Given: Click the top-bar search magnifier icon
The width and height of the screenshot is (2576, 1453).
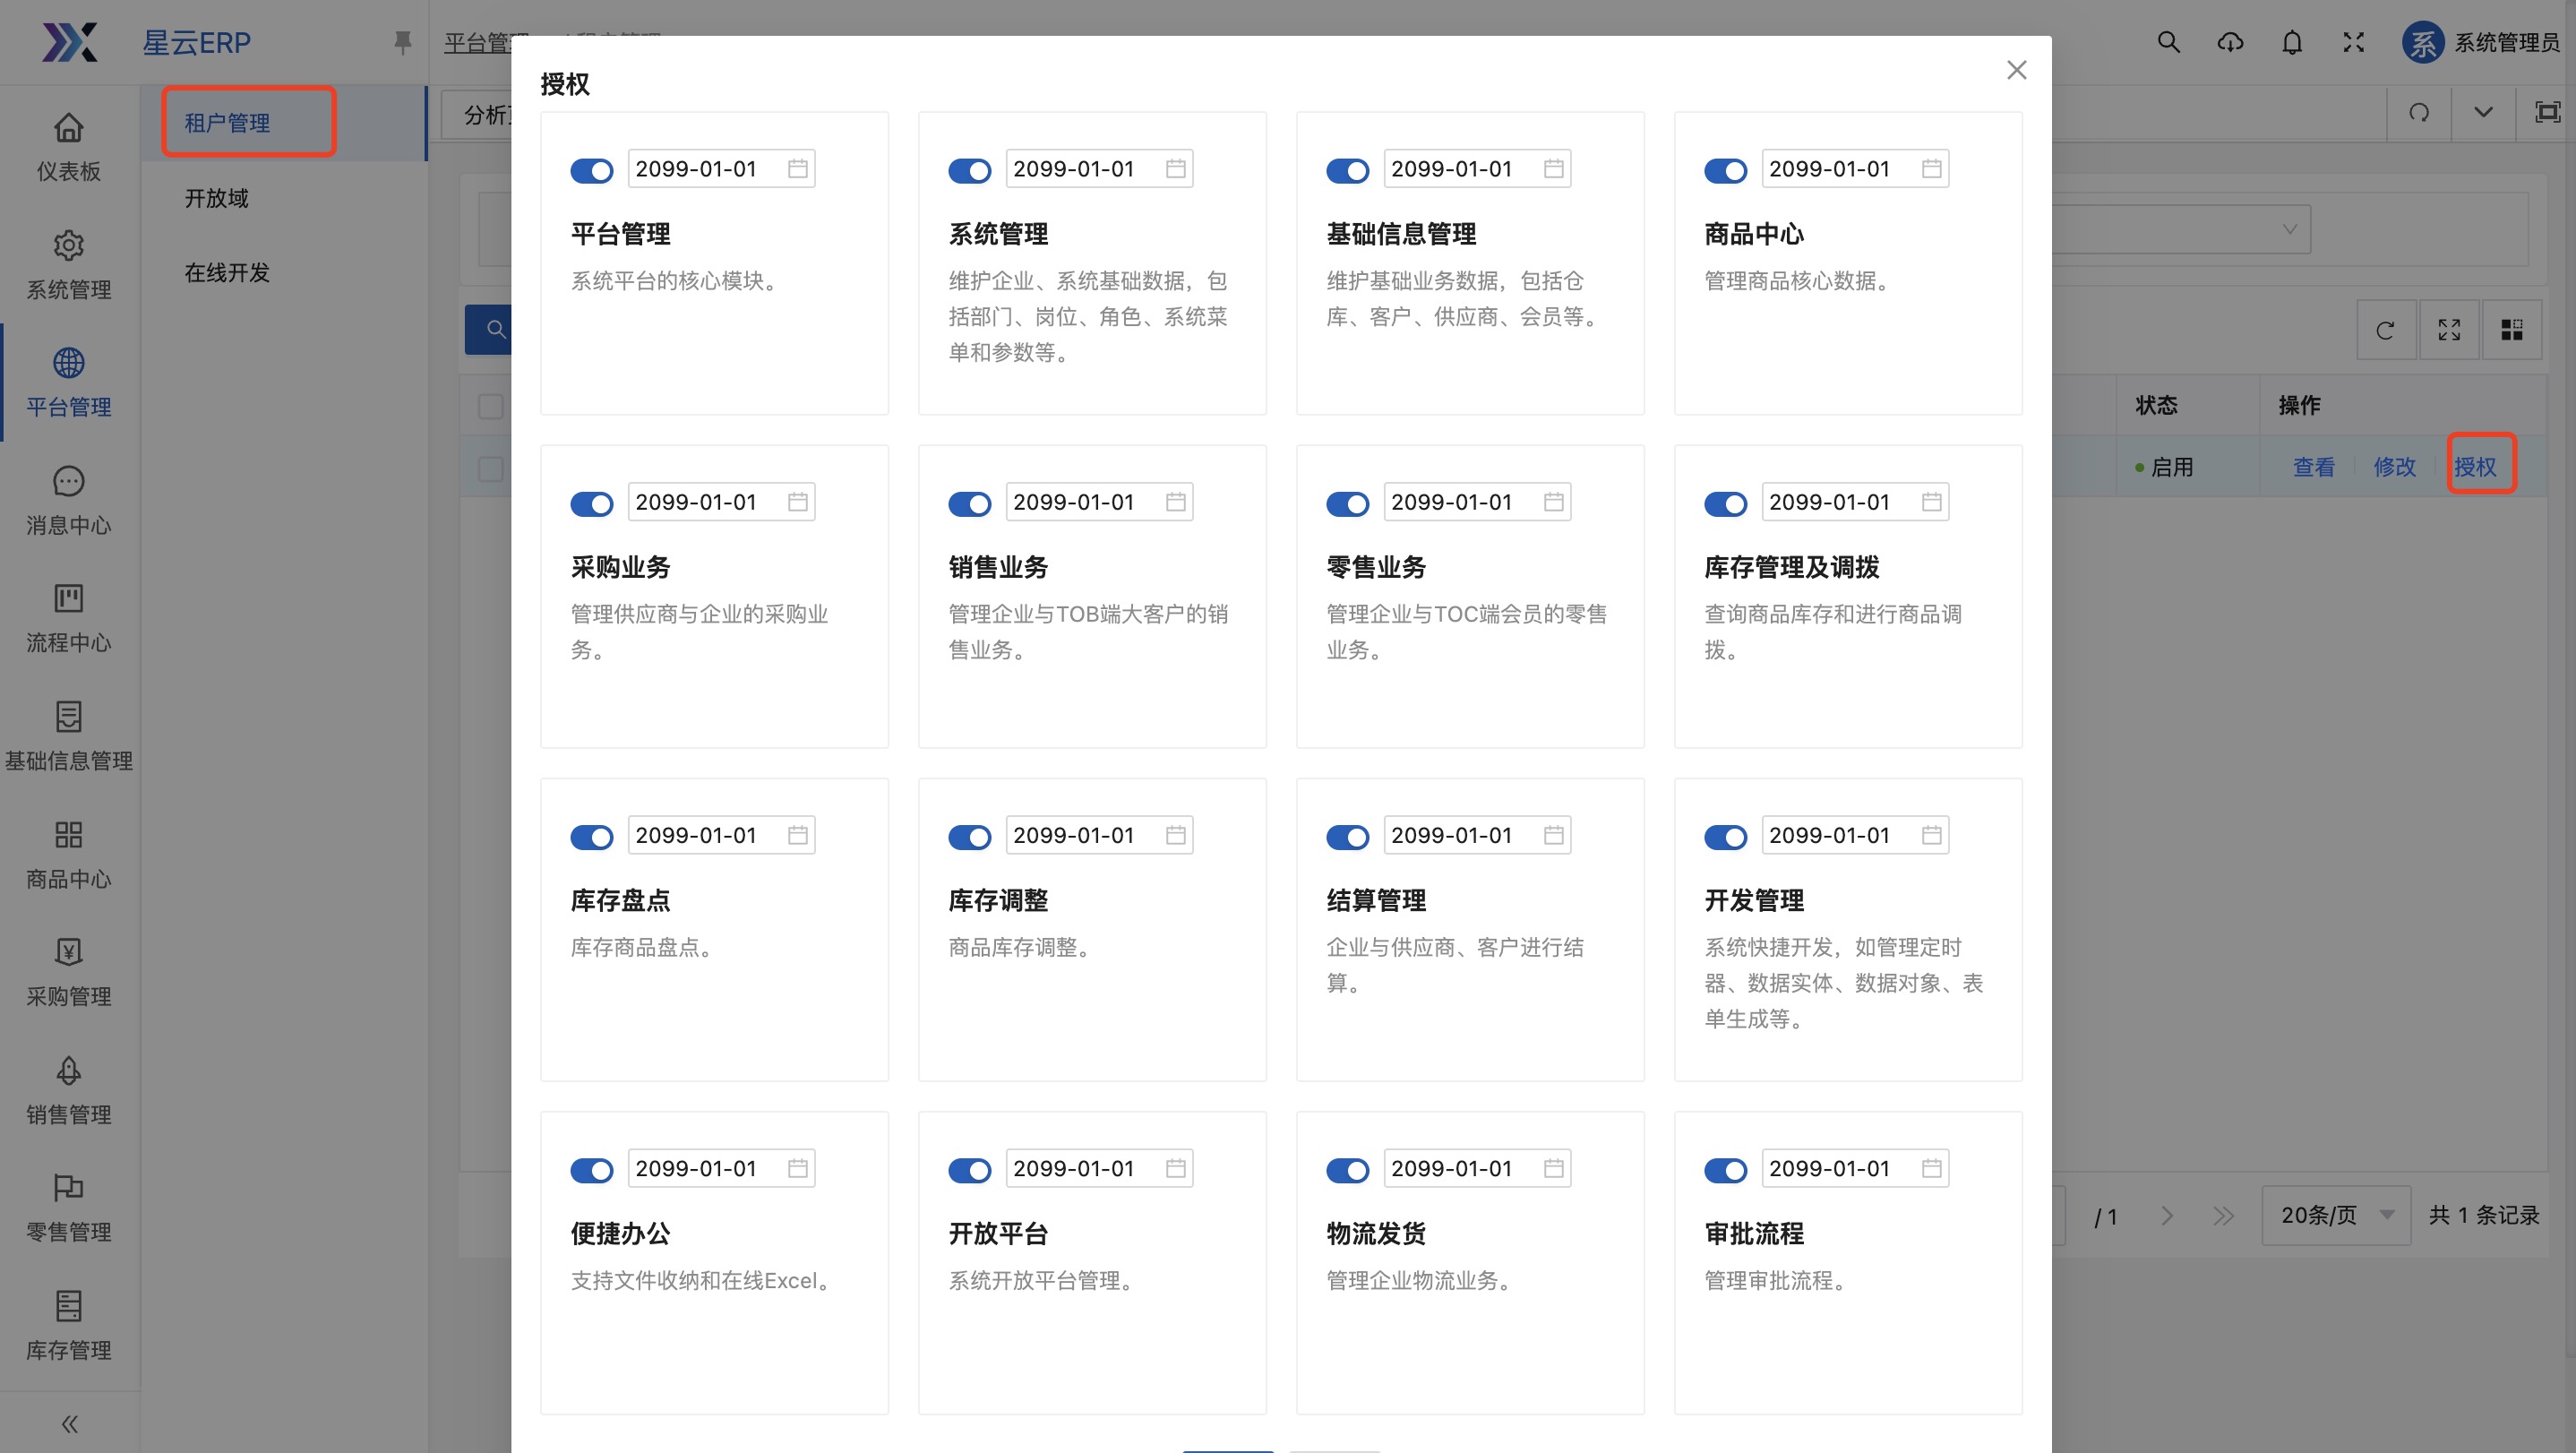Looking at the screenshot, I should 2168,42.
